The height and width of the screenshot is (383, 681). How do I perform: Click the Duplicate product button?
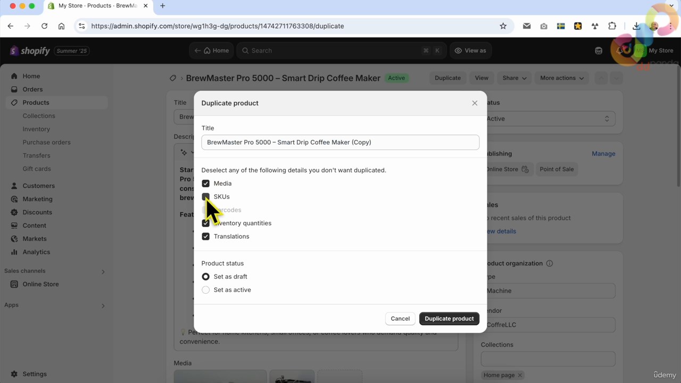pos(449,319)
